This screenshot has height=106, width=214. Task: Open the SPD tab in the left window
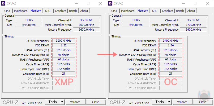click(x=48, y=11)
